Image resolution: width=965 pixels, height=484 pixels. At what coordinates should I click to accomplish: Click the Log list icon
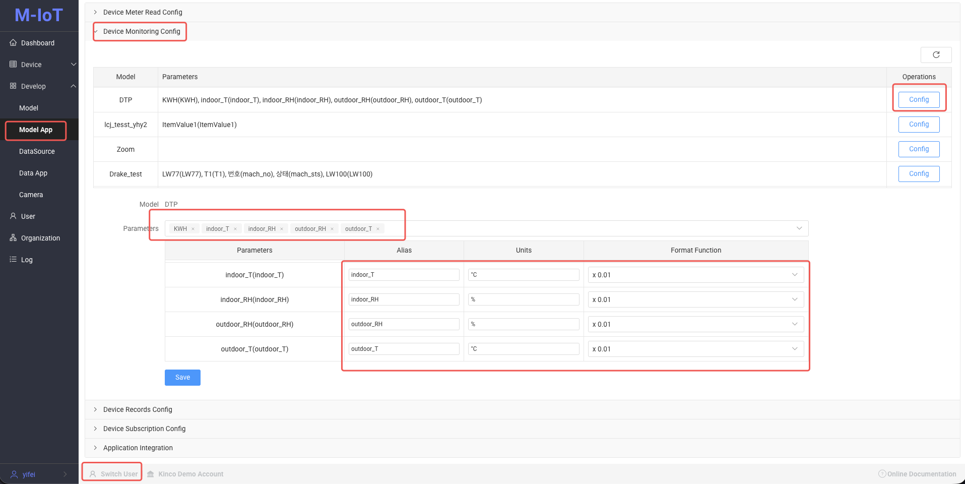[13, 260]
